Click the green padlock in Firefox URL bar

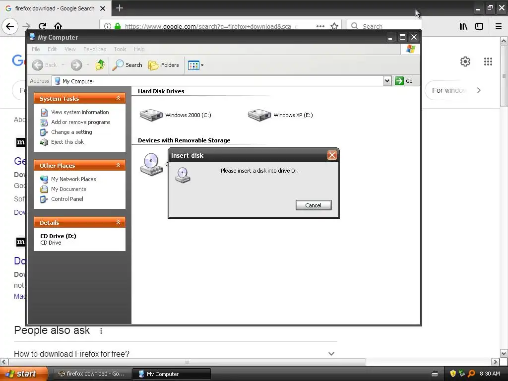118,26
